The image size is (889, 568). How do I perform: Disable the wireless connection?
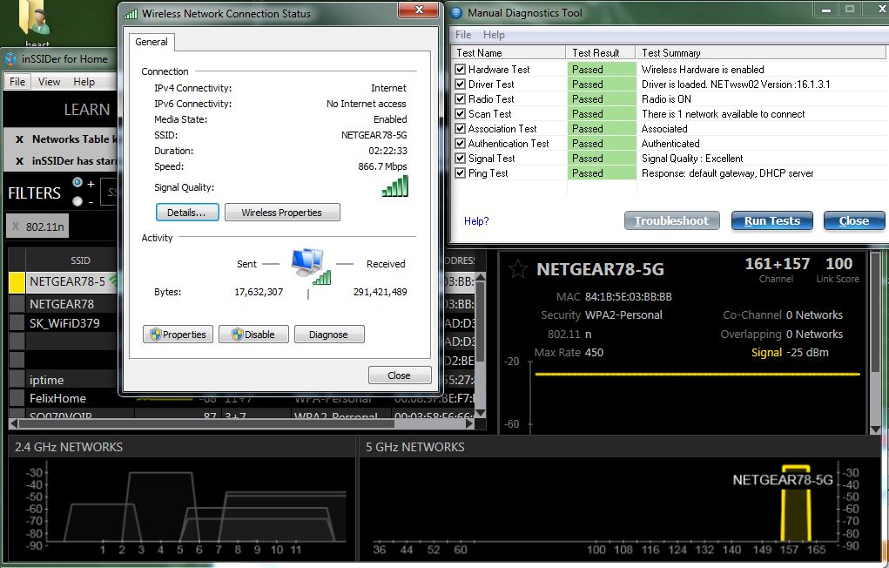tap(253, 335)
